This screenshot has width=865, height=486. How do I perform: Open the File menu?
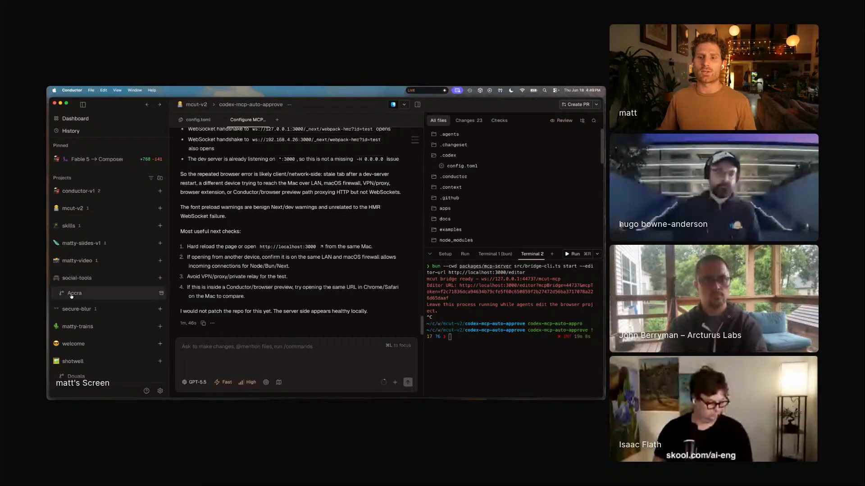coord(91,90)
